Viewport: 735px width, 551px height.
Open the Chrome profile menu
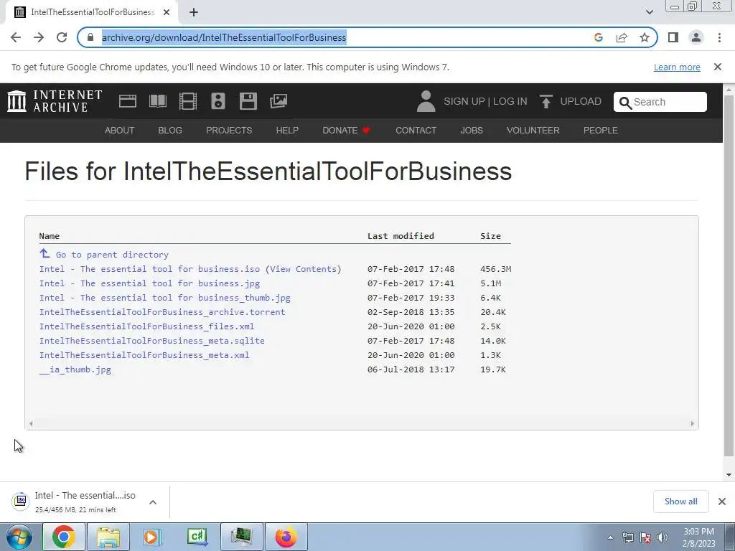coord(696,37)
